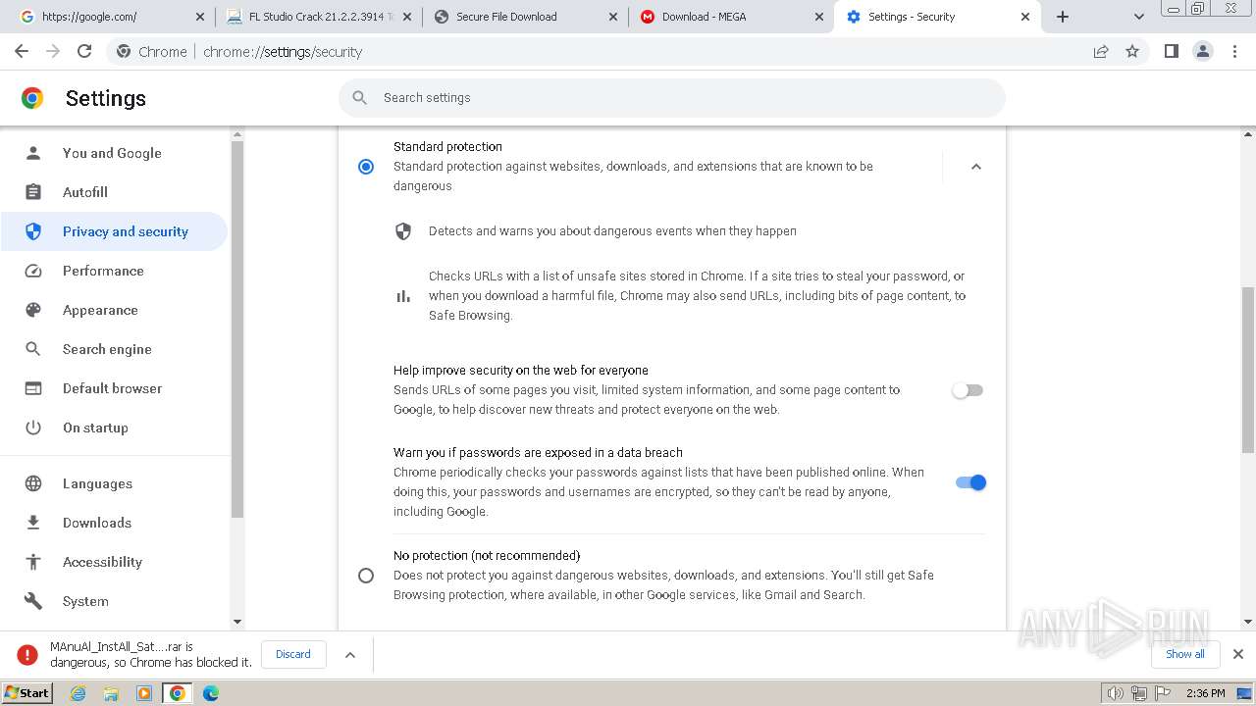1256x706 pixels.
Task: Click the red danger warning icon in download bar
Action: (27, 655)
